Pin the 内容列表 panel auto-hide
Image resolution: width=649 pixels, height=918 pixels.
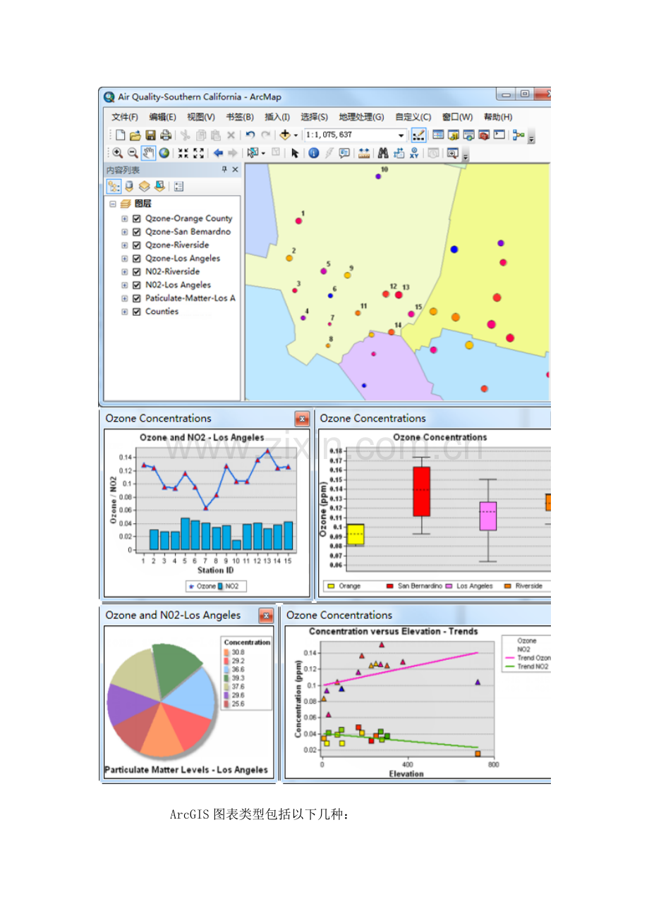pos(224,170)
